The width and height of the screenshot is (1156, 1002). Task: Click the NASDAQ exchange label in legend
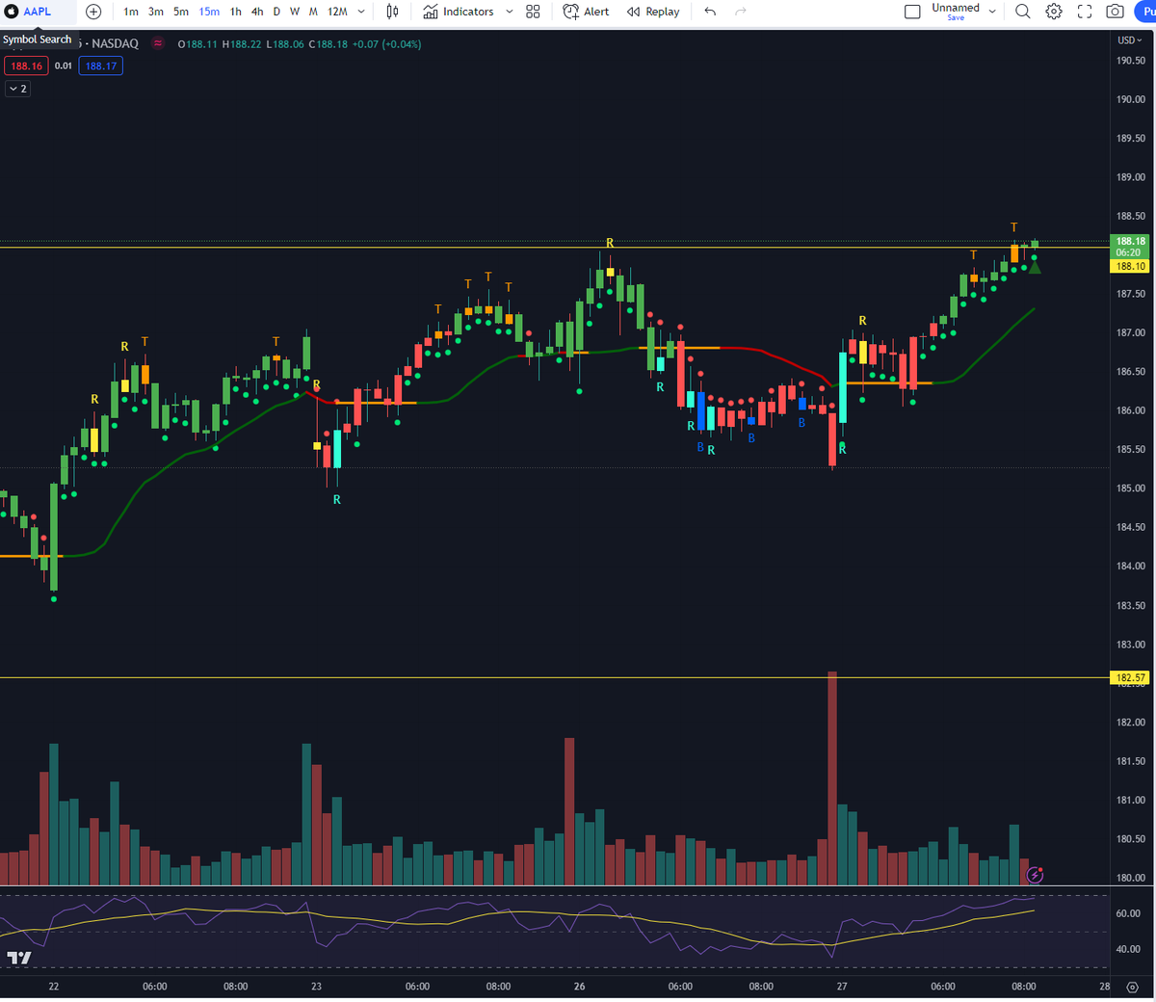coord(115,43)
